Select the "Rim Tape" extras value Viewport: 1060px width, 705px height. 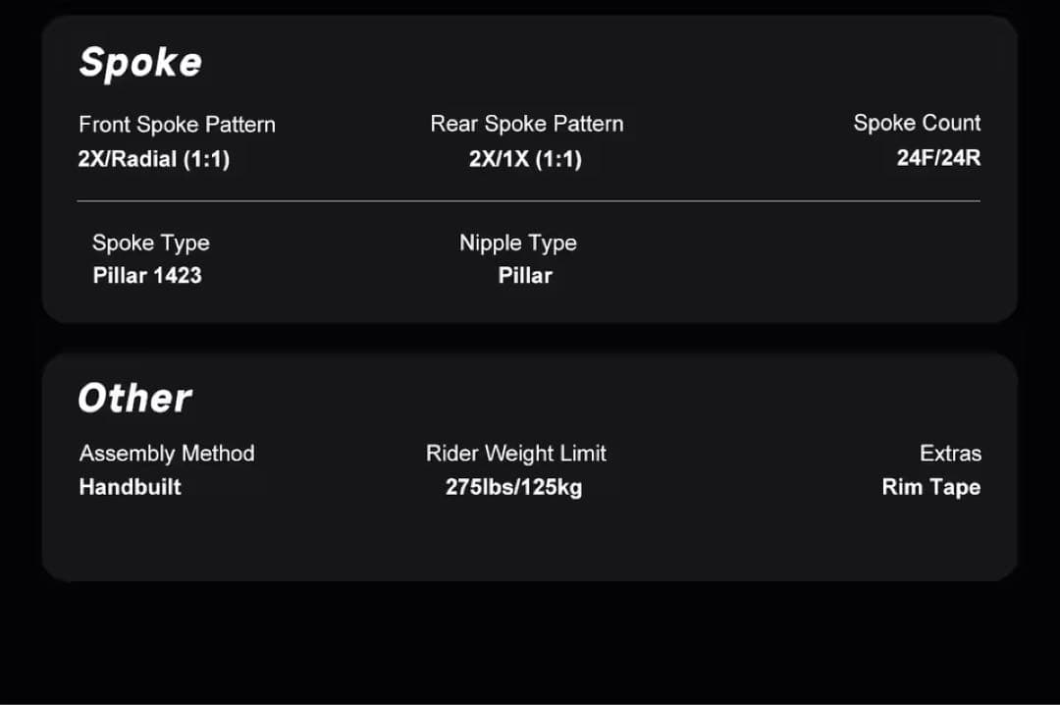tap(930, 487)
